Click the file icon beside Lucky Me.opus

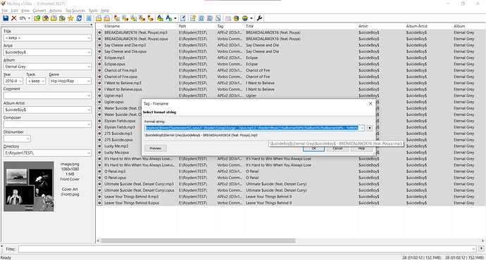pyautogui.click(x=100, y=152)
